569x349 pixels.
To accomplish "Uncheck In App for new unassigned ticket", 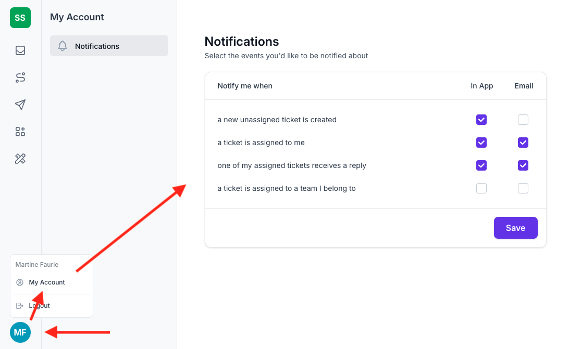I will pyautogui.click(x=481, y=120).
